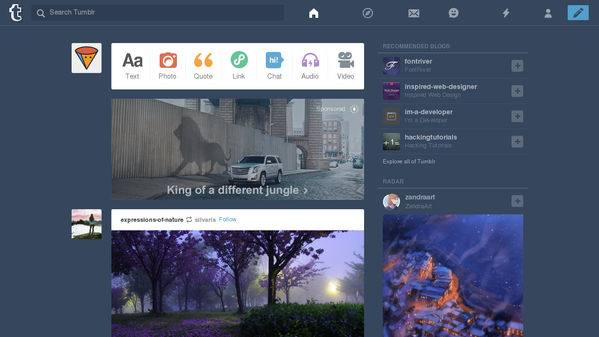Open the purple forest photo post
Viewport: 599px width, 337px height.
(238, 284)
